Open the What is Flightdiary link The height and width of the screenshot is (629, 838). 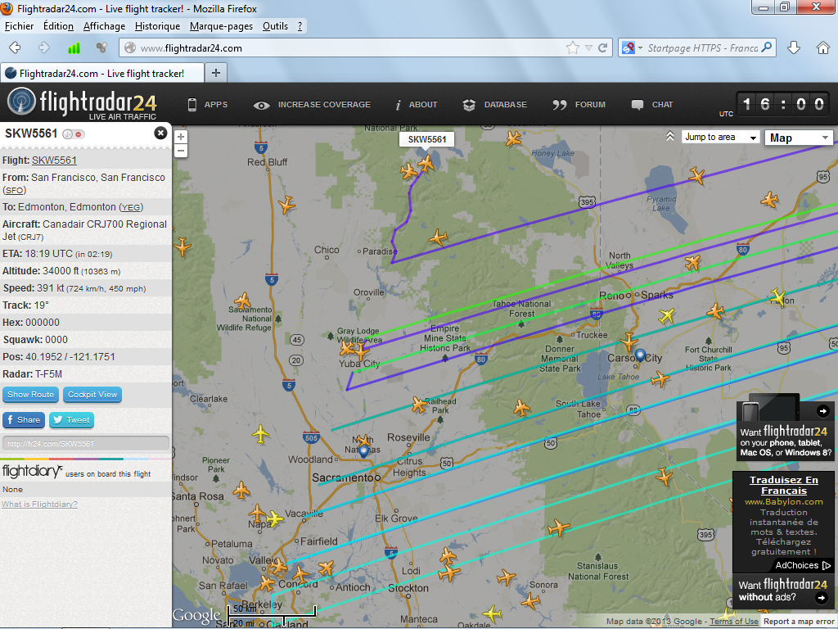(39, 505)
